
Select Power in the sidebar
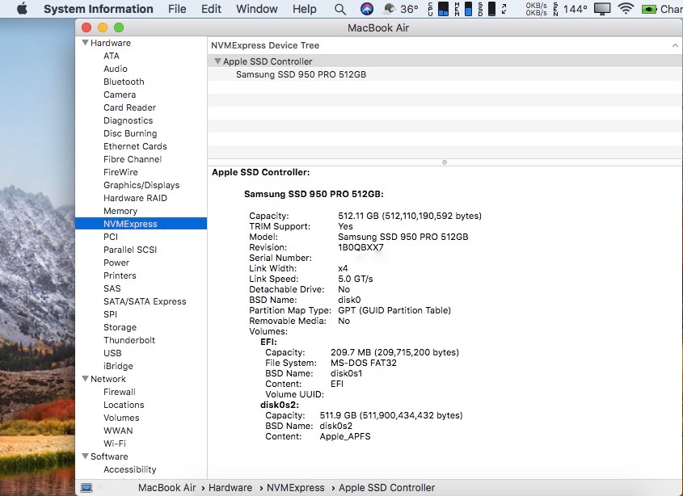pyautogui.click(x=116, y=263)
